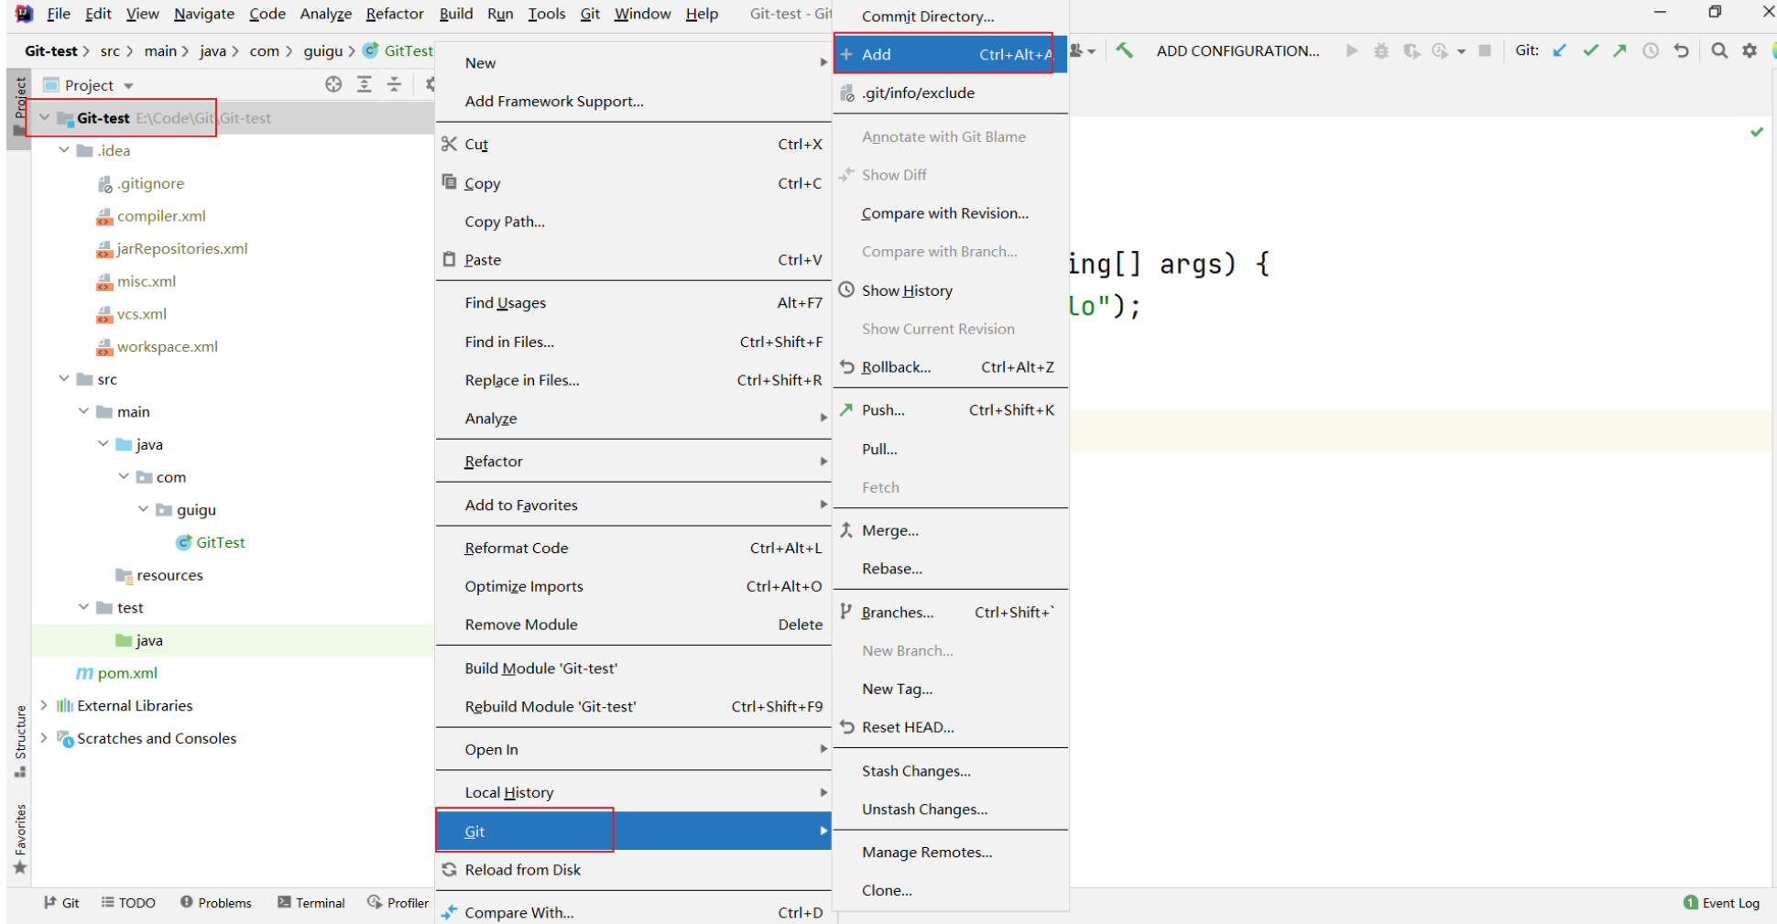
Task: Open the Favorites side tab
Action: pos(19,839)
